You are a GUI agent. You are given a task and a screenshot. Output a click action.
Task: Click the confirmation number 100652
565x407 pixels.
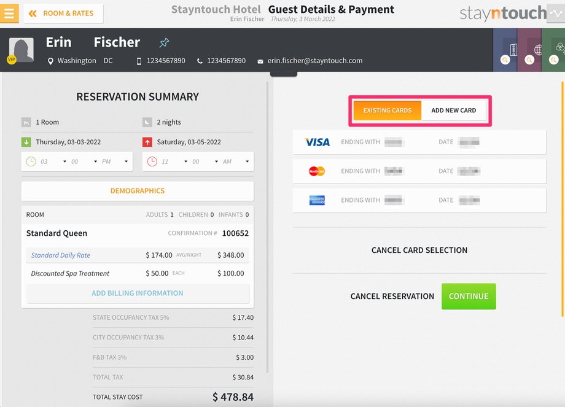(235, 233)
